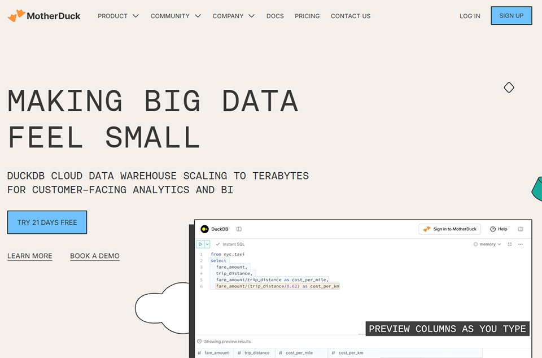
Task: Click Sign in to MotherDuck button
Action: (449, 229)
